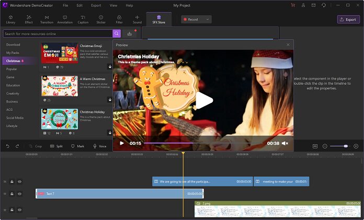Toggle visibility of track 34
Image resolution: width=364 pixels, height=220 pixels.
[x=20, y=181]
